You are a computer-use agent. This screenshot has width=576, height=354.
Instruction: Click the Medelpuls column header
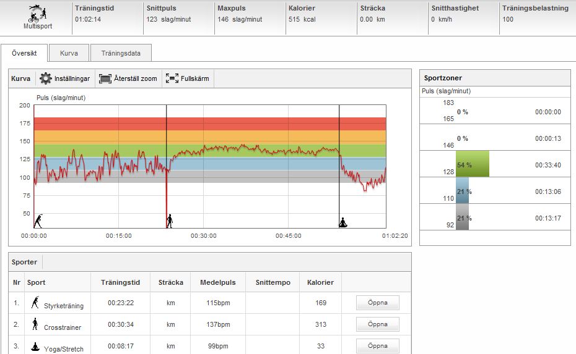[217, 282]
